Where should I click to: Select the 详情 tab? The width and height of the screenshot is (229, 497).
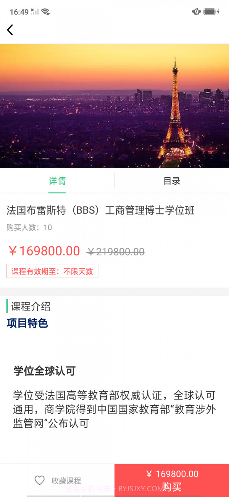[x=57, y=181]
